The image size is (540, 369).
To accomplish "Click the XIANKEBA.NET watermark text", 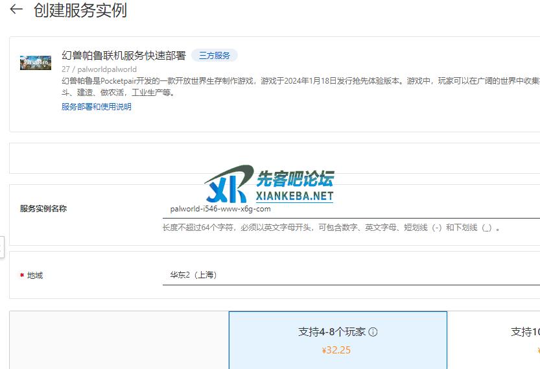I will (295, 196).
